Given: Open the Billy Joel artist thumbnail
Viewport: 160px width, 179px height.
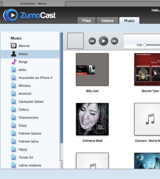Looking at the screenshot, I should coord(92,69).
